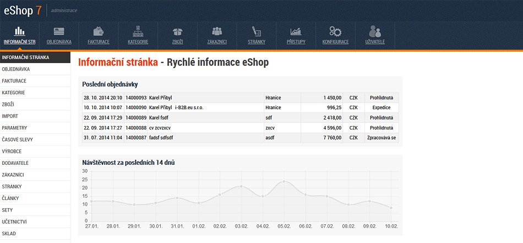Image resolution: width=523 pixels, height=243 pixels.
Task: Go to Články sidebar item
Action: tap(35, 198)
